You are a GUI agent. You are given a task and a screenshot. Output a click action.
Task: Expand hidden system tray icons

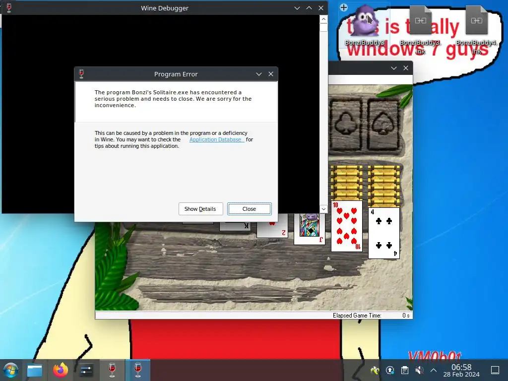click(434, 370)
